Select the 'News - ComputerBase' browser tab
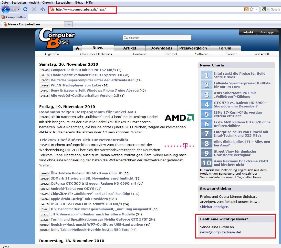 [x=33, y=24]
